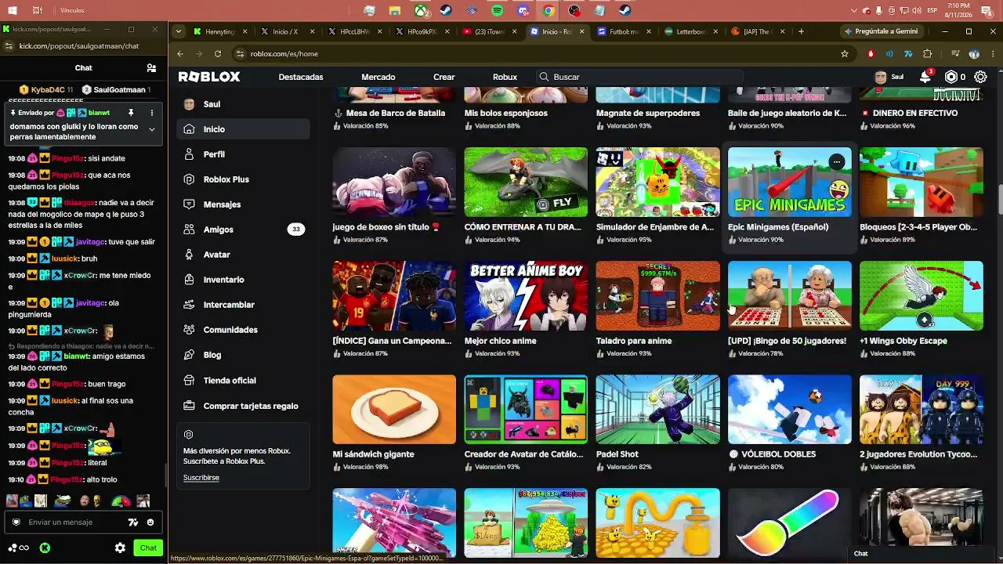
Task: Open Crear in Roblox top menu
Action: 444,77
